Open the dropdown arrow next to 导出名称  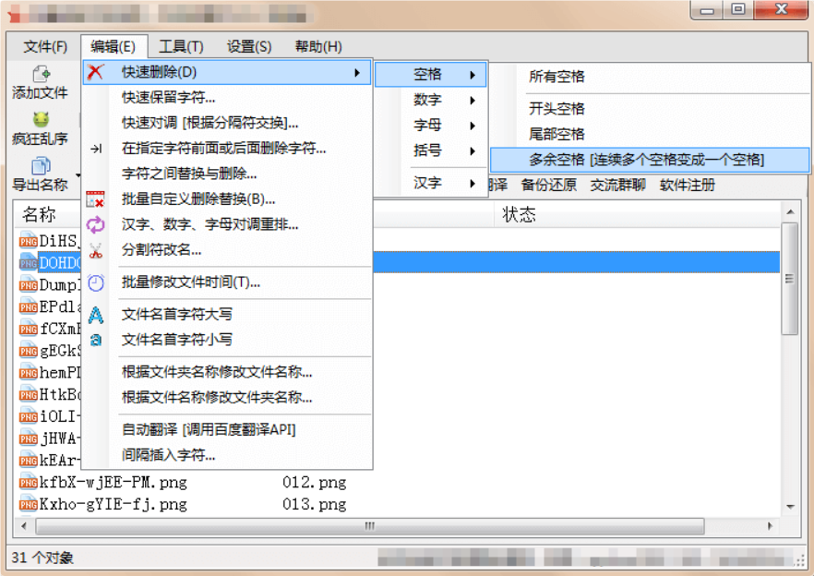pos(78,175)
